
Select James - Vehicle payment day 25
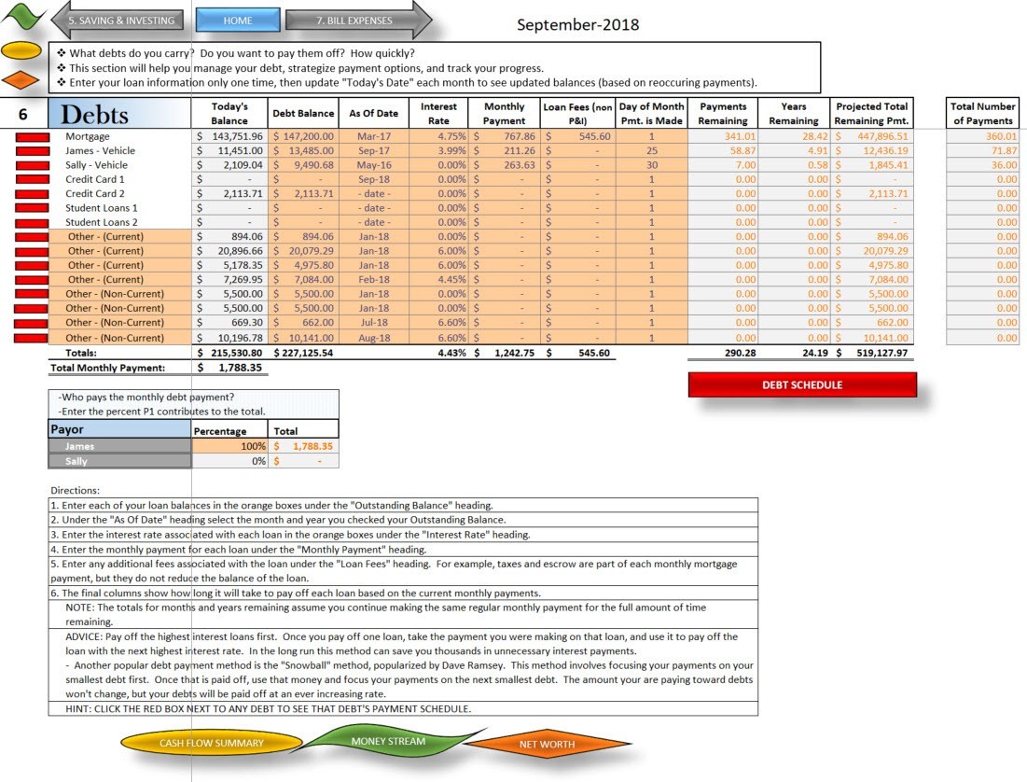(x=652, y=151)
